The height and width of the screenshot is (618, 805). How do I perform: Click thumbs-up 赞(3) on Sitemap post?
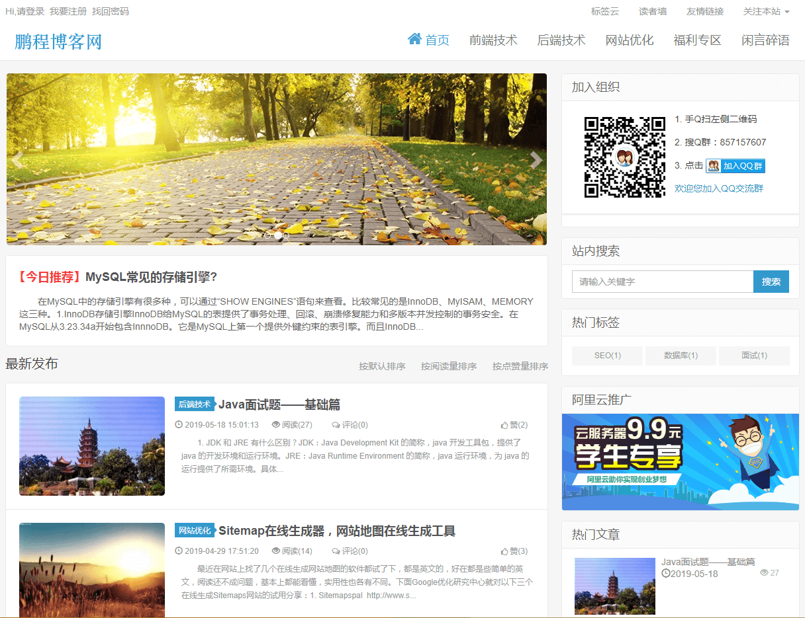[x=504, y=551]
